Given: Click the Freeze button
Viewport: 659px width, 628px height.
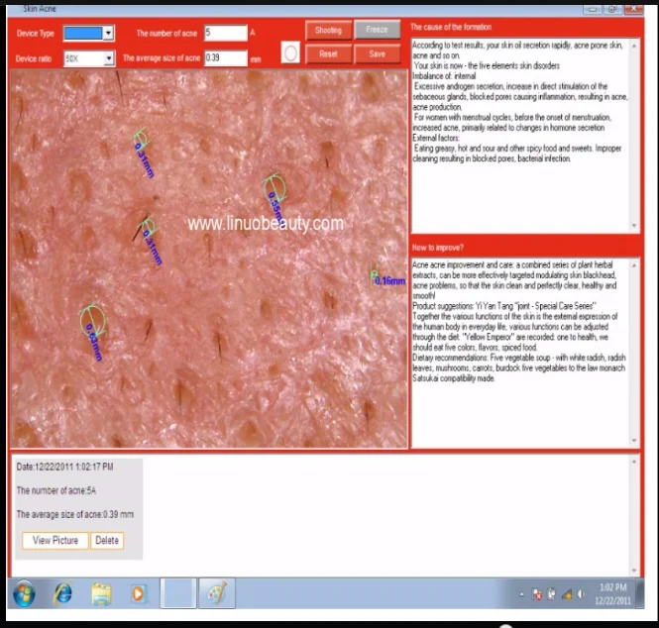Looking at the screenshot, I should click(377, 31).
